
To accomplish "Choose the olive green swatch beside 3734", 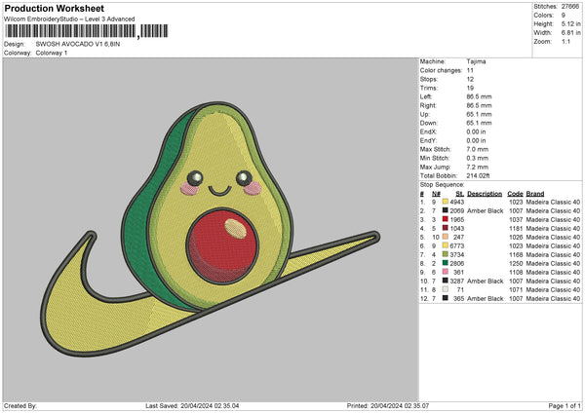I will 446,254.
